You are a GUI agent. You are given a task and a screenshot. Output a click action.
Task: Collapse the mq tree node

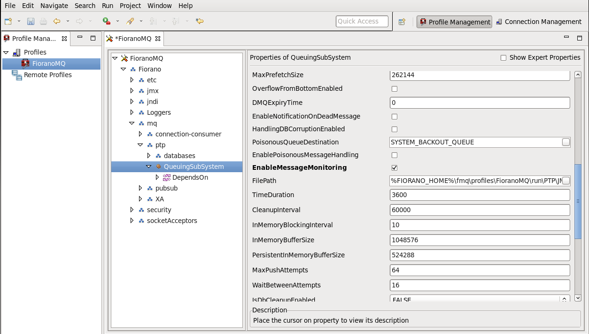(x=132, y=123)
